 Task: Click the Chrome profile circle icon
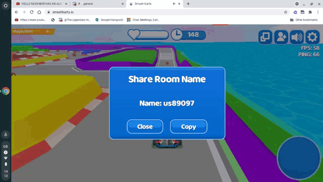tap(297, 4)
